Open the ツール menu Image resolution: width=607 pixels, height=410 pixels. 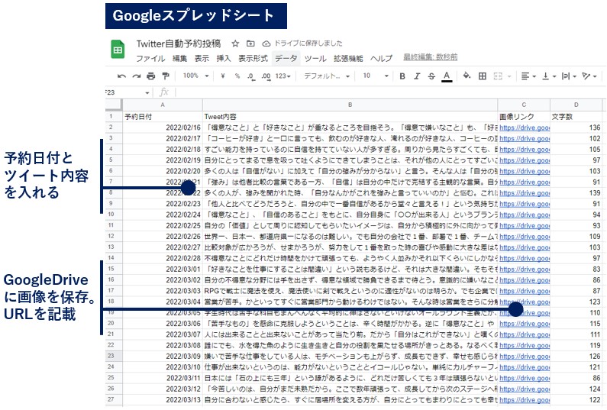(x=315, y=59)
